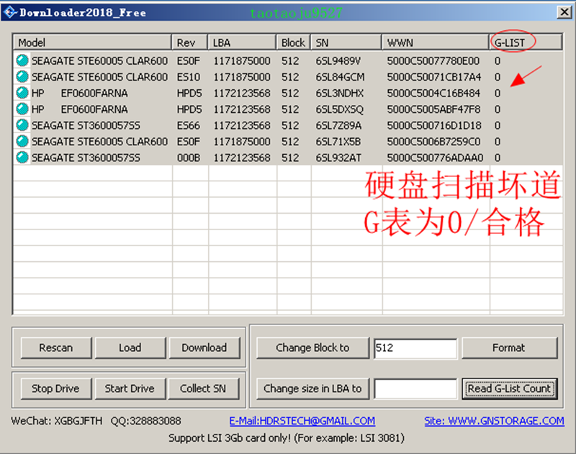Screen dimensions: 576x454
Task: Click the Stop Drive button
Action: coord(56,389)
